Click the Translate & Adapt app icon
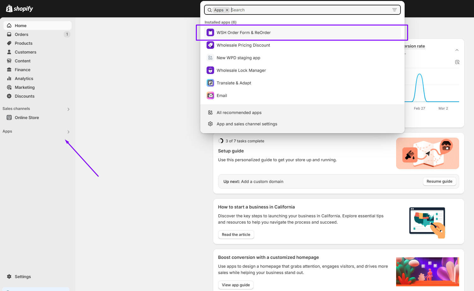The width and height of the screenshot is (474, 291). 210,83
